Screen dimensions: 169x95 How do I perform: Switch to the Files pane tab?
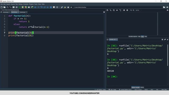click(145, 36)
